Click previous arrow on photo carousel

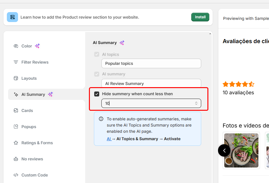(224, 151)
